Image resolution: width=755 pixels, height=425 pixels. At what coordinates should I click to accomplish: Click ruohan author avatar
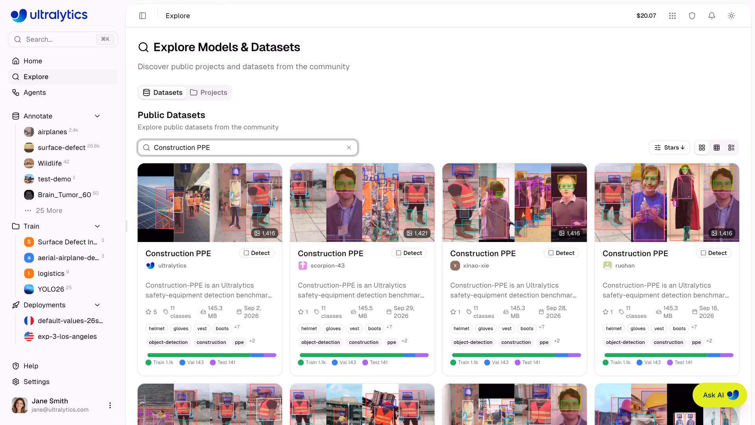(x=607, y=266)
